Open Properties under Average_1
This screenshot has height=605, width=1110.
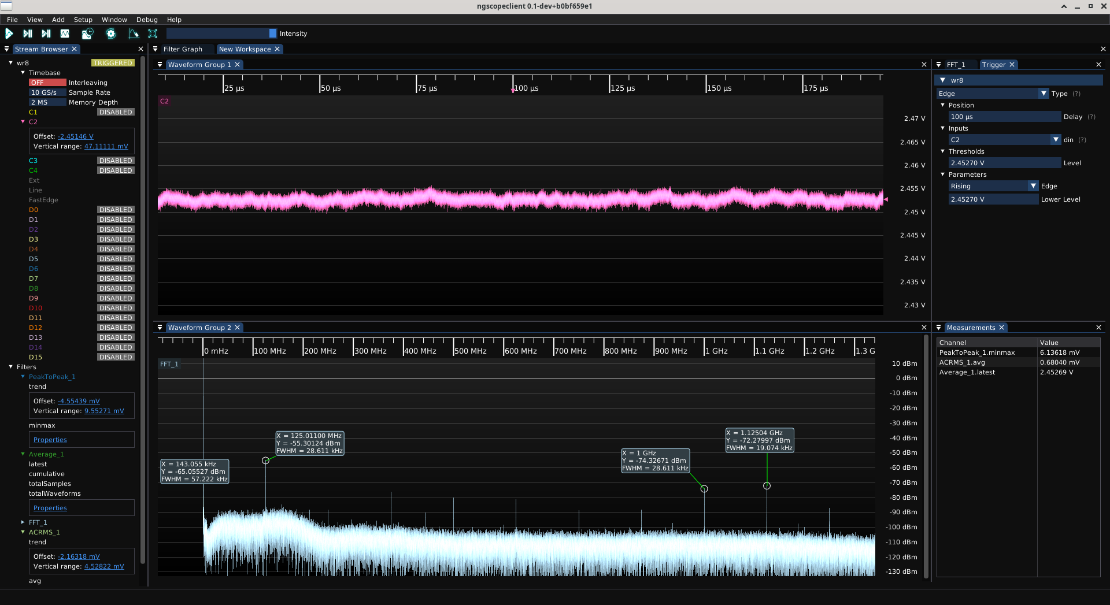click(50, 508)
